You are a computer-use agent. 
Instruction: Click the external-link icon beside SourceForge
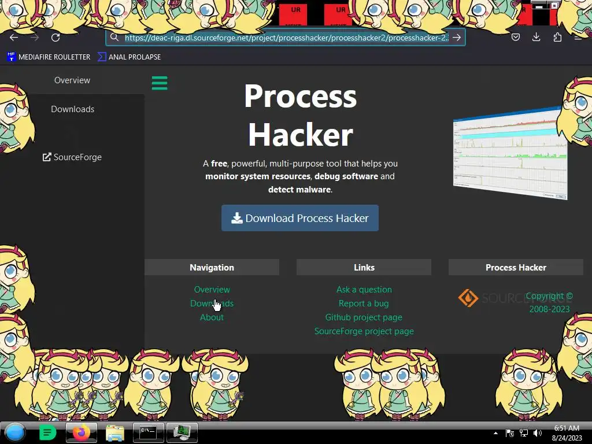click(x=47, y=157)
